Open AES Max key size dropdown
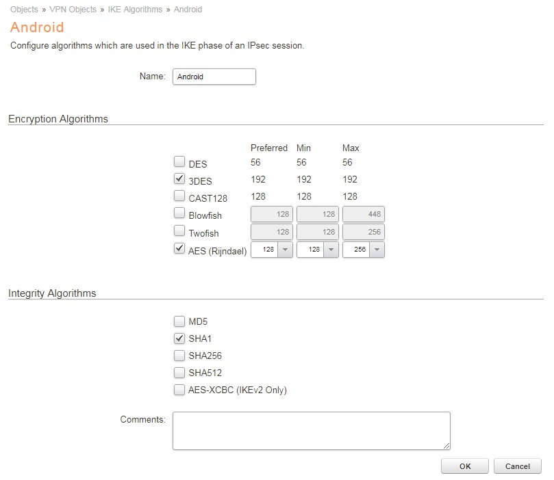Screen dimensions: 554x480 (x=377, y=250)
